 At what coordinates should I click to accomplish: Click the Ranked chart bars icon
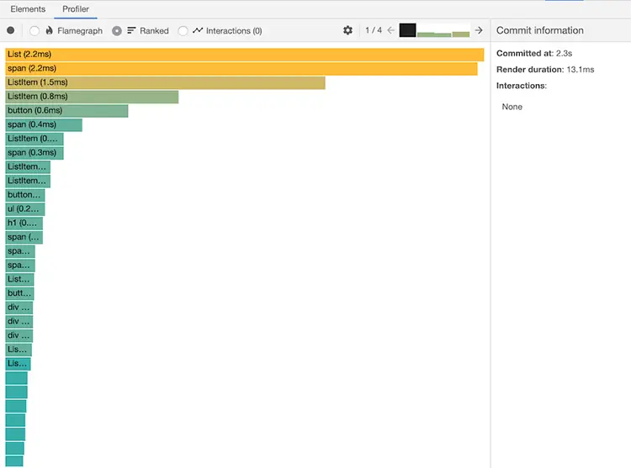(x=131, y=30)
